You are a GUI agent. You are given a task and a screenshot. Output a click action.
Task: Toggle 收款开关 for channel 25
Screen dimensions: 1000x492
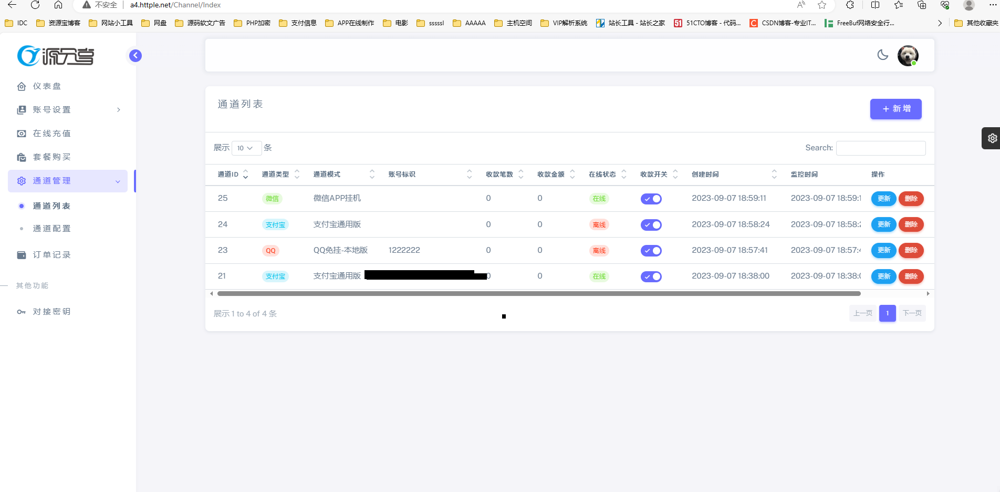[651, 199]
